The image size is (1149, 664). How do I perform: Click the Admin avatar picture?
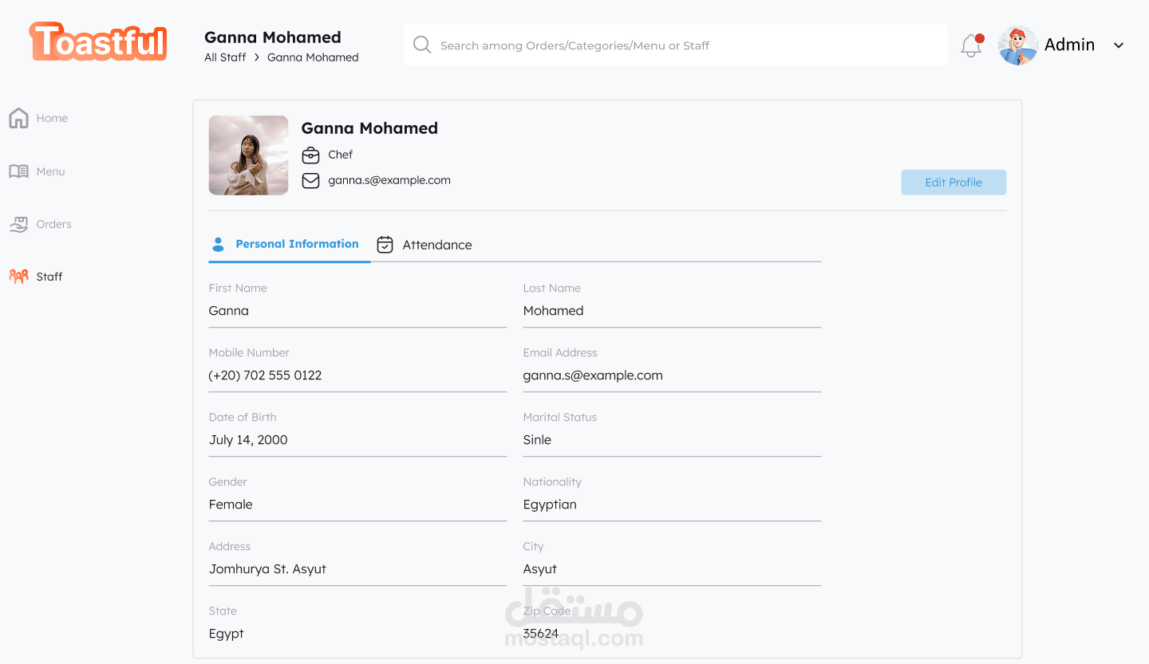point(1017,45)
